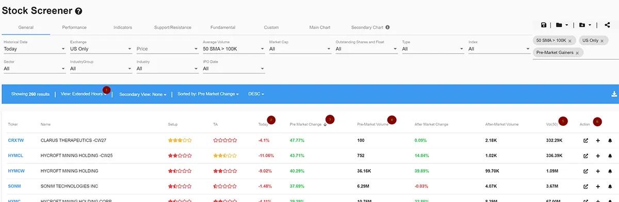Open the Average Volume dropdown
619x202 pixels.
pos(234,49)
